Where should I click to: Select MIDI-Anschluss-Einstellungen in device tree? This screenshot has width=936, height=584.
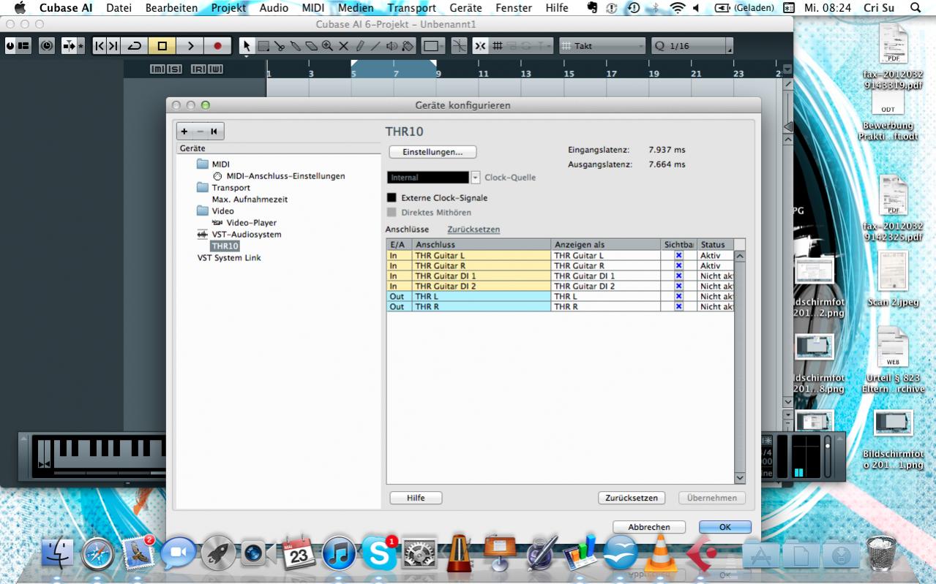(x=285, y=176)
